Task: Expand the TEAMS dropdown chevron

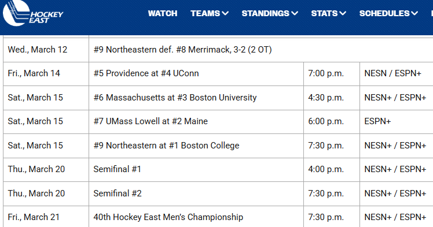Action: point(225,13)
